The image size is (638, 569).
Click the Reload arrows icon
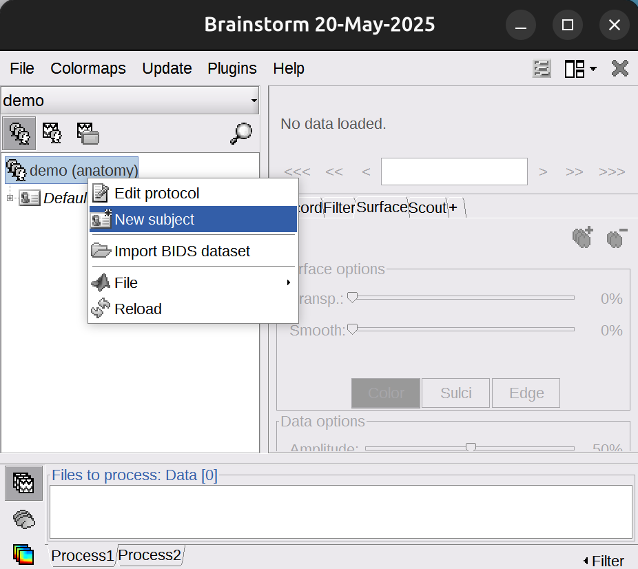point(101,309)
